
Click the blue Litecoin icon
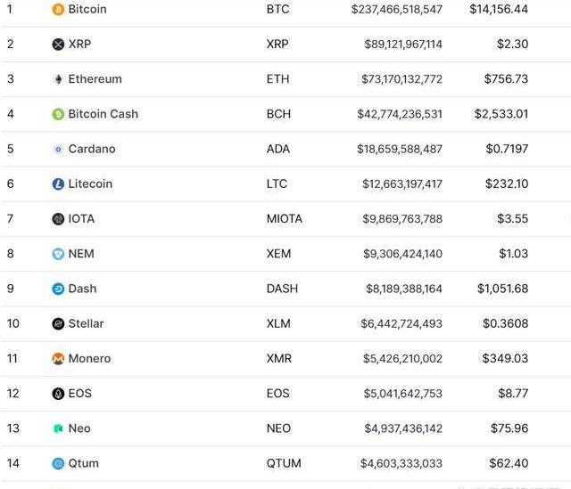pyautogui.click(x=58, y=184)
